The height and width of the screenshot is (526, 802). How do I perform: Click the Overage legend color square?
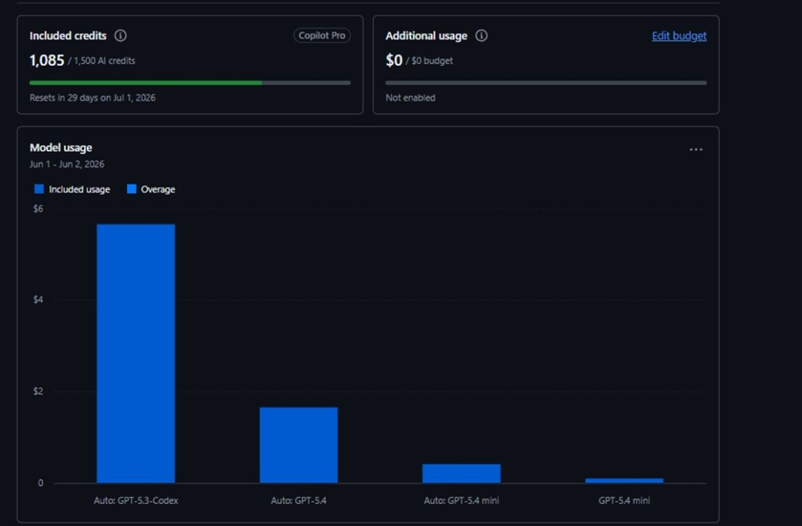132,189
